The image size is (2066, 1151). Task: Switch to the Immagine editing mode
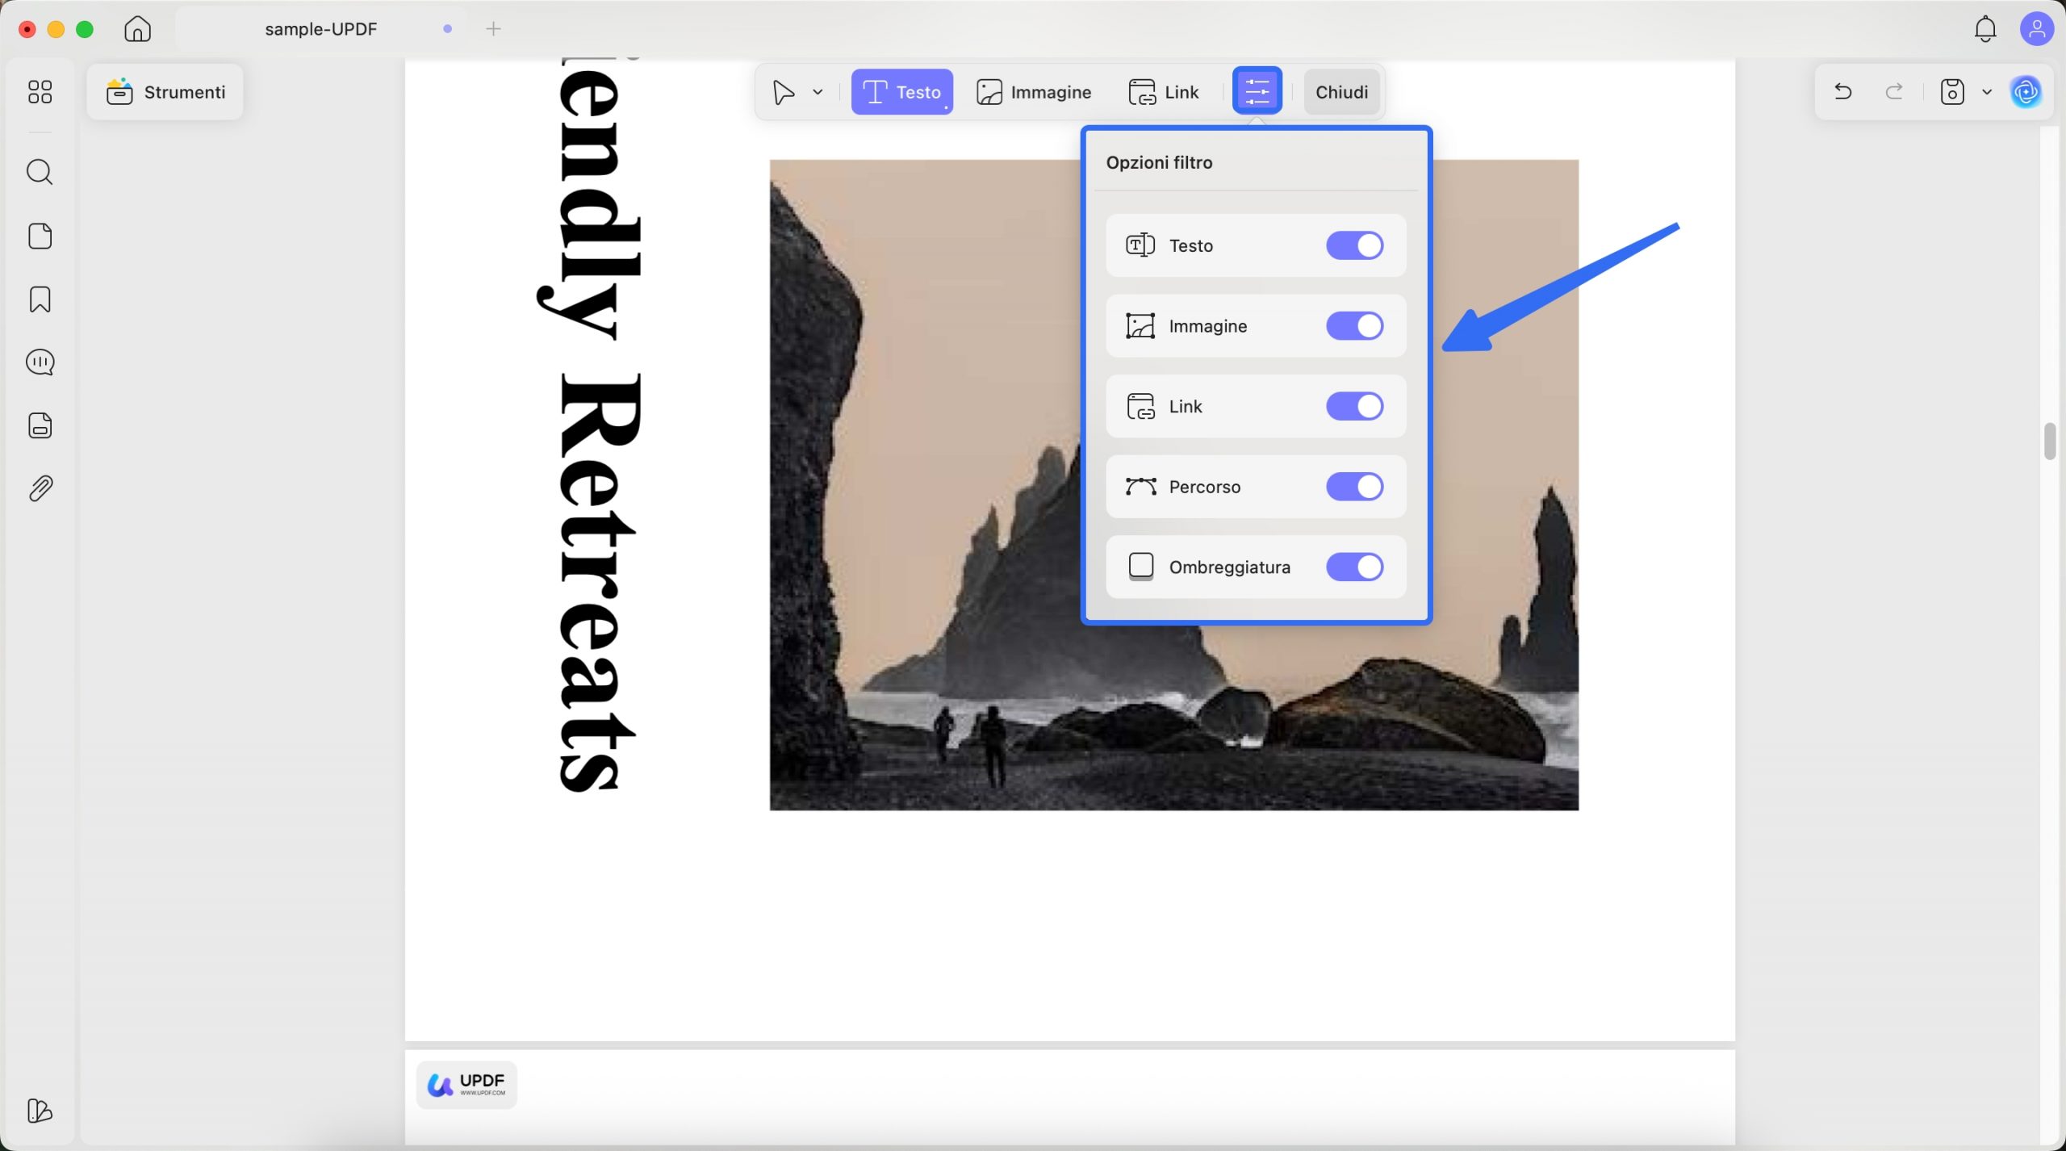[1034, 91]
